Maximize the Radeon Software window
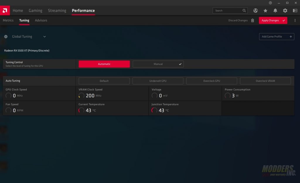The width and height of the screenshot is (300, 183). [287, 3]
